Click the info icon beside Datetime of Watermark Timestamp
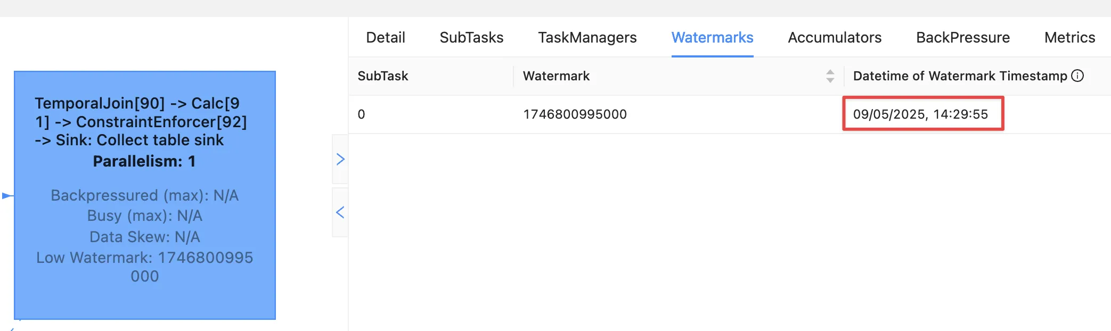 pyautogui.click(x=1077, y=76)
